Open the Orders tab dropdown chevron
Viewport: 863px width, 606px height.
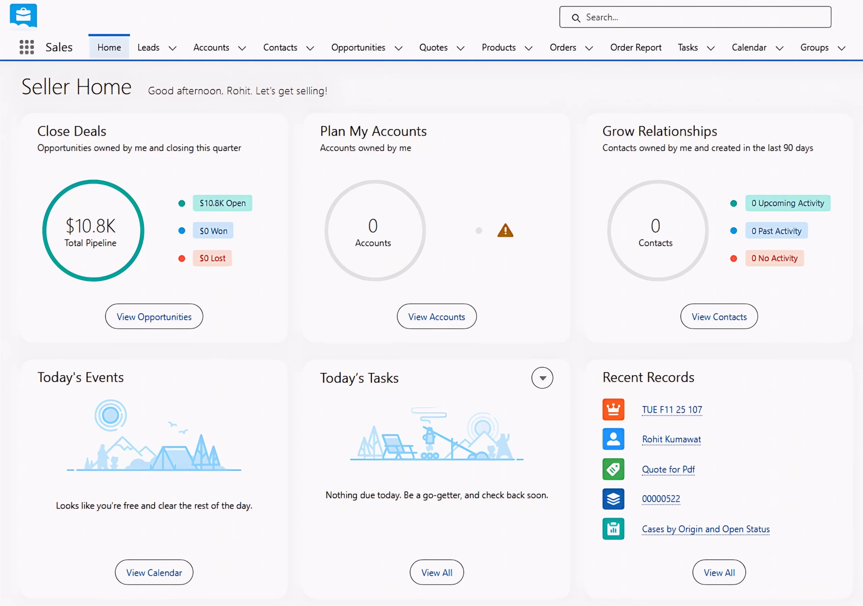point(589,48)
